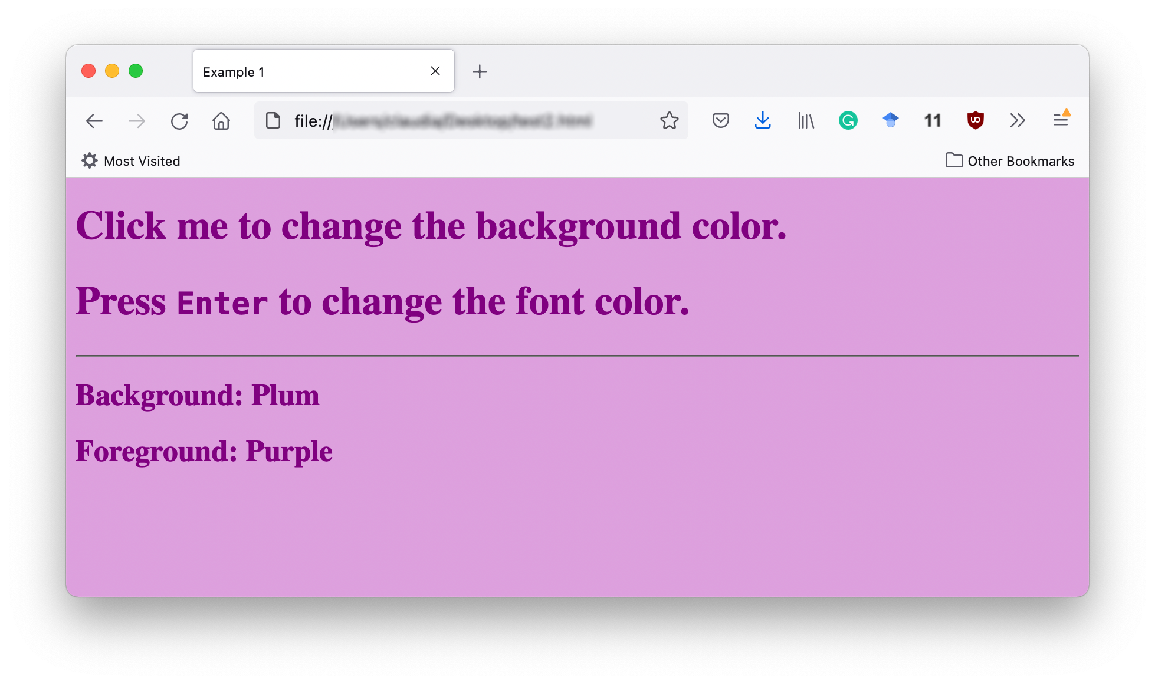Open the Library bookshelf icon

(806, 120)
